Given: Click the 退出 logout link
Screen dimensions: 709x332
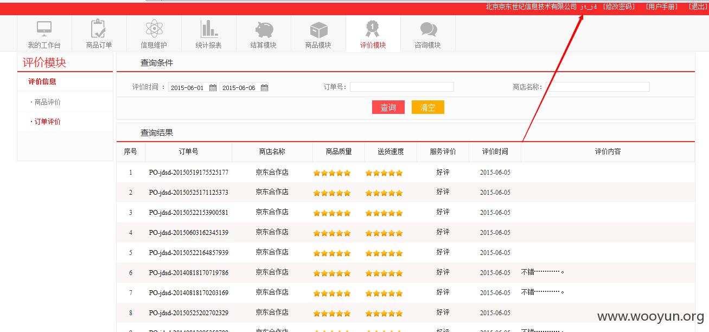Looking at the screenshot, I should (x=698, y=7).
